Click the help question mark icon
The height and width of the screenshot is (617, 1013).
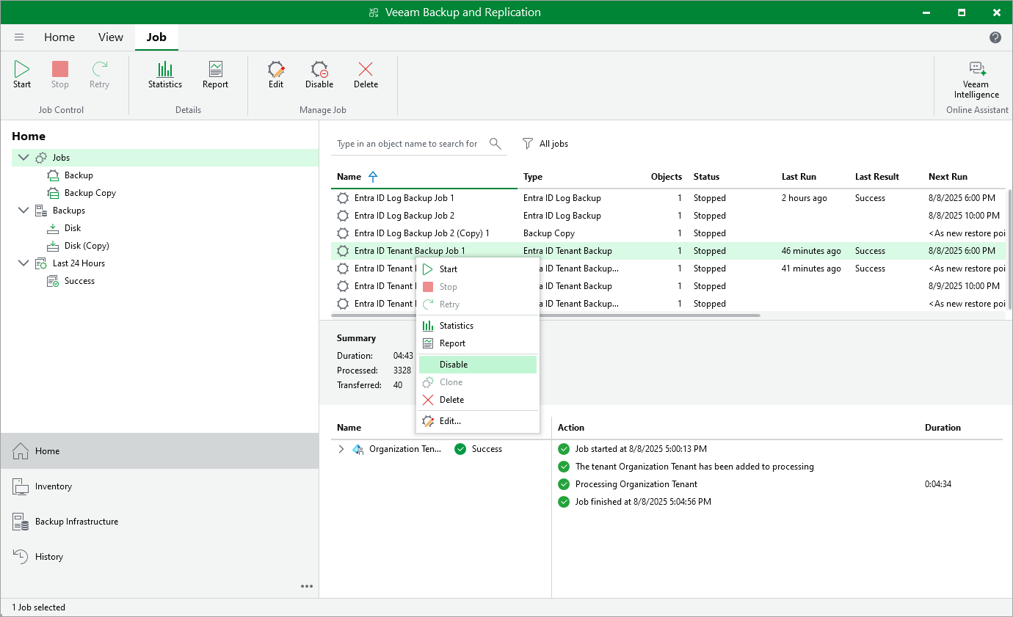(995, 37)
